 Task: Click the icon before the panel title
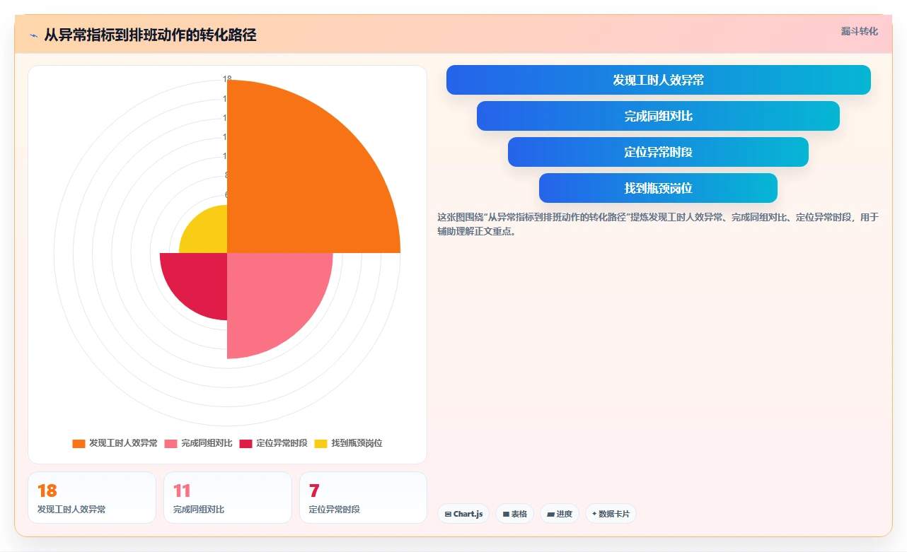point(34,35)
